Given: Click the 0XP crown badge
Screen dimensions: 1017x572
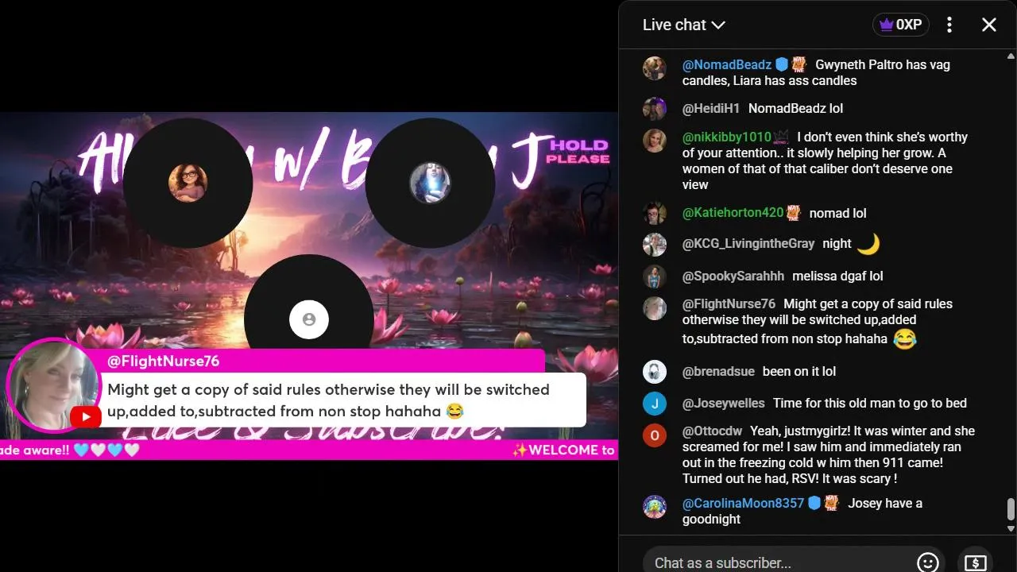Looking at the screenshot, I should tap(900, 25).
